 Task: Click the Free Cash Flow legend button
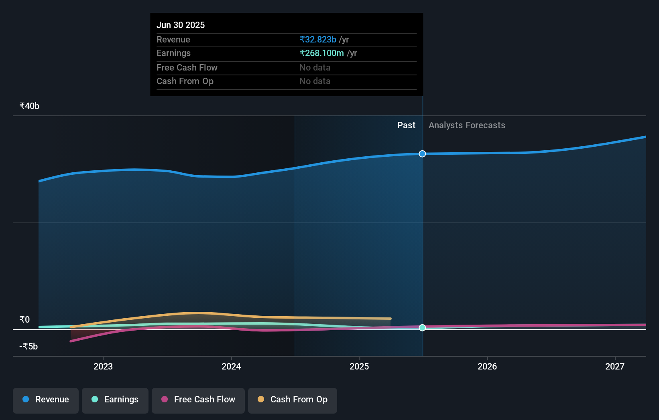click(198, 400)
